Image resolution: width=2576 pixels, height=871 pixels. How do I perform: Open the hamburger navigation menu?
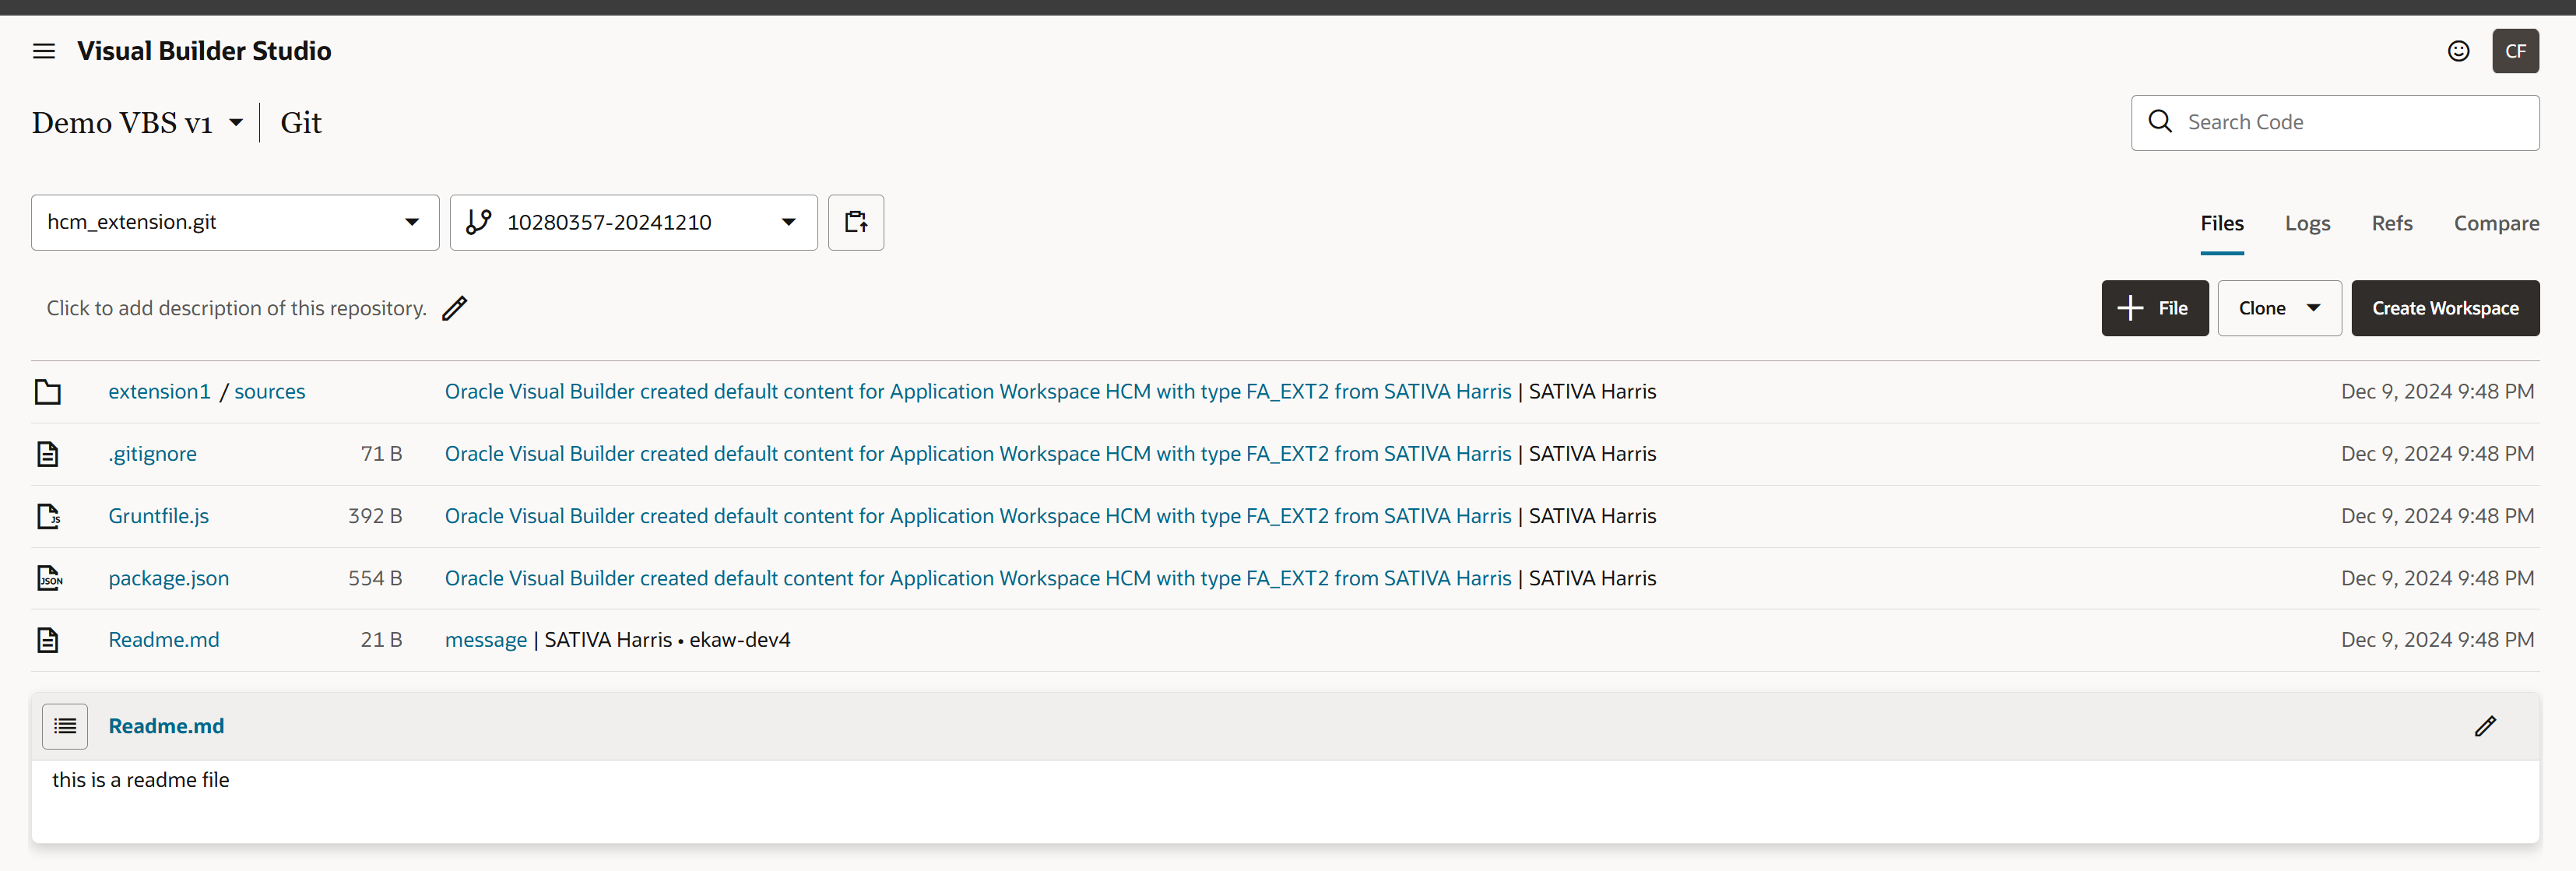tap(44, 51)
